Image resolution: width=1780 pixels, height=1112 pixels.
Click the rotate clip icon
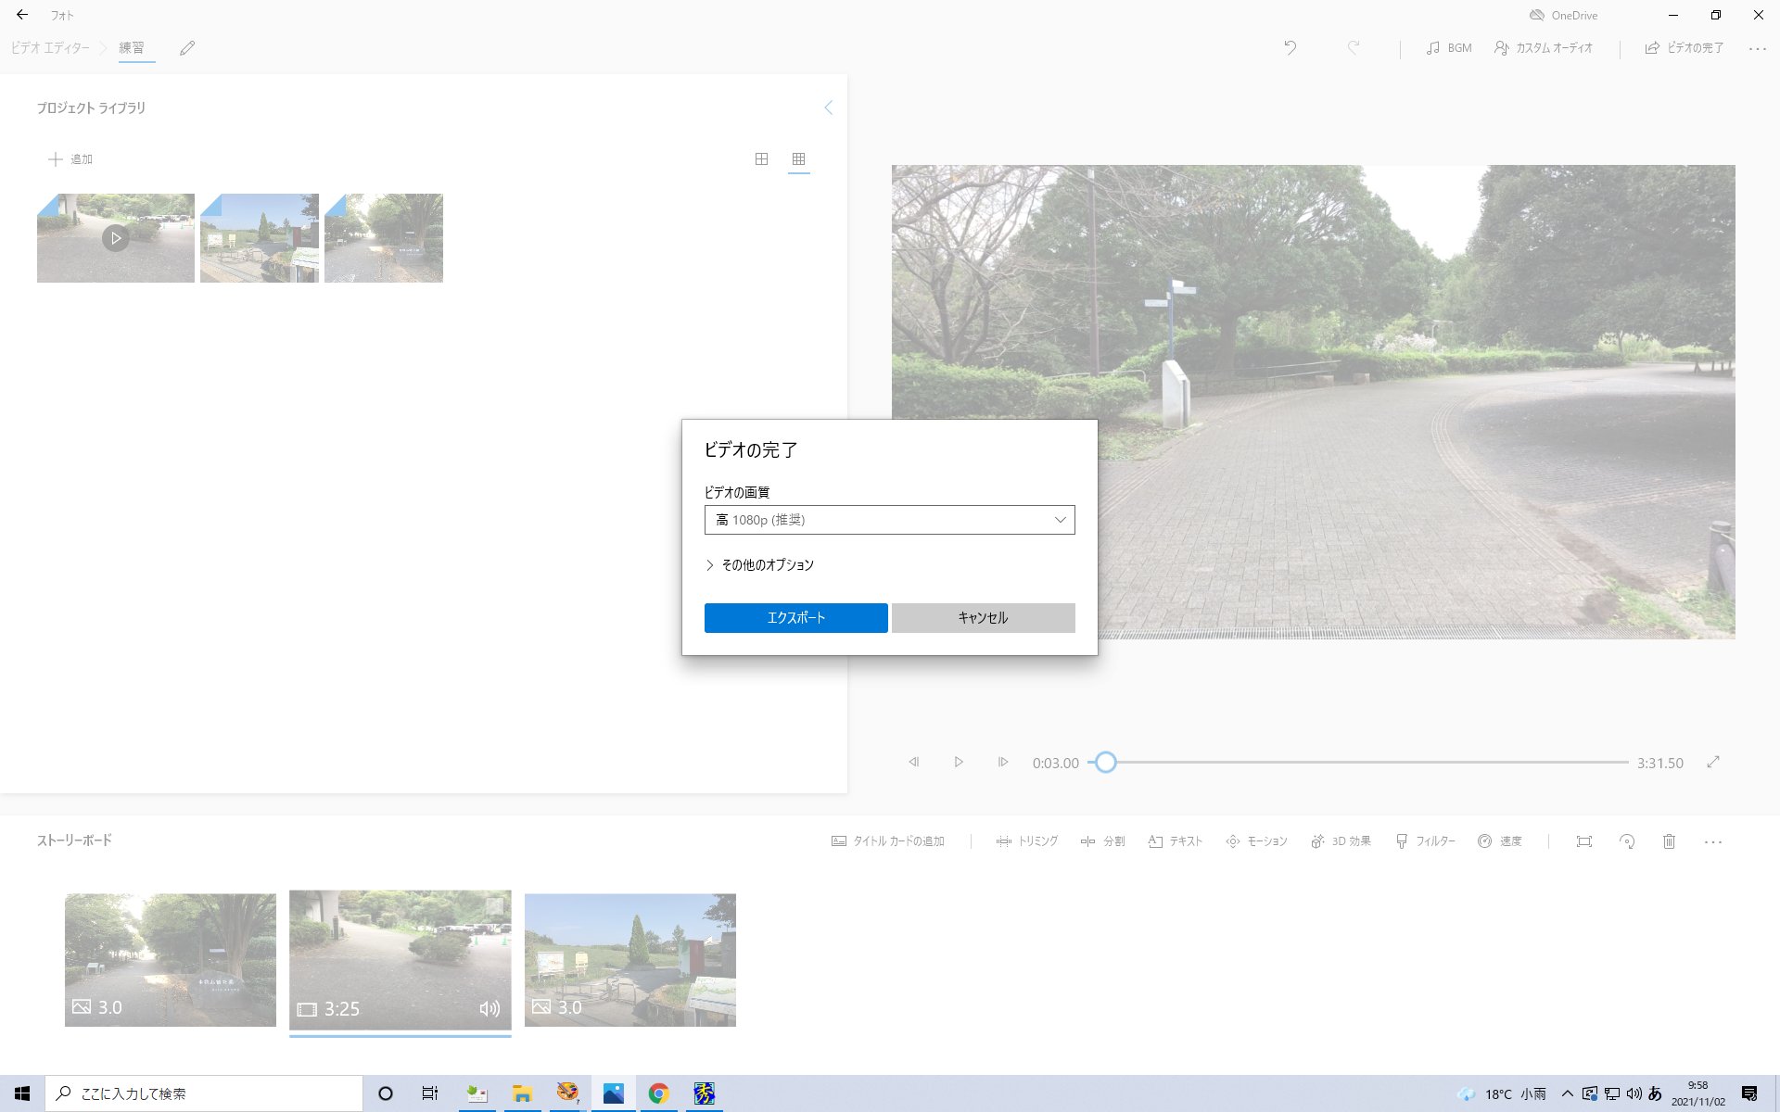(x=1627, y=841)
